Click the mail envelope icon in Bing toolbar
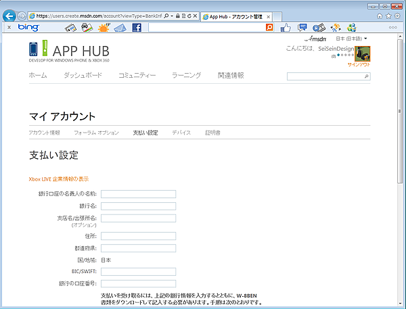This screenshot has width=406, height=309. pos(120,28)
